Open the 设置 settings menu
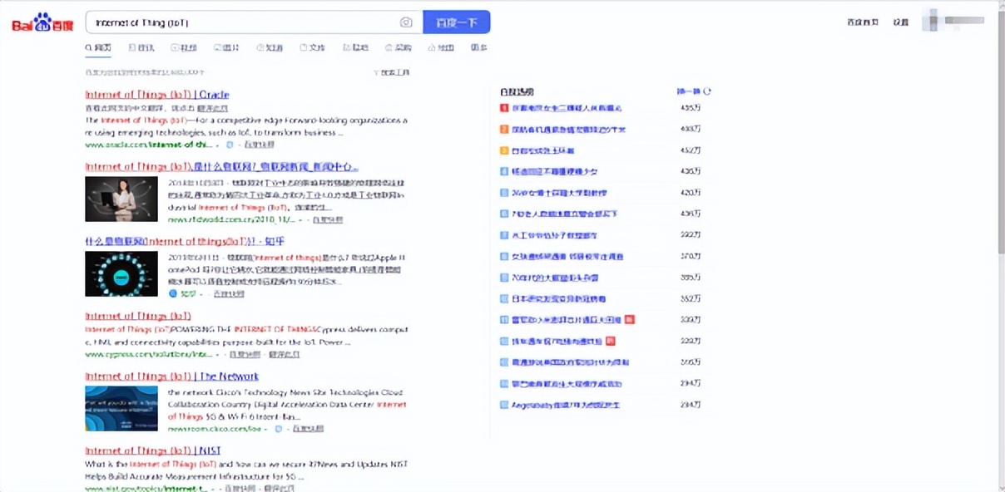 coord(901,22)
